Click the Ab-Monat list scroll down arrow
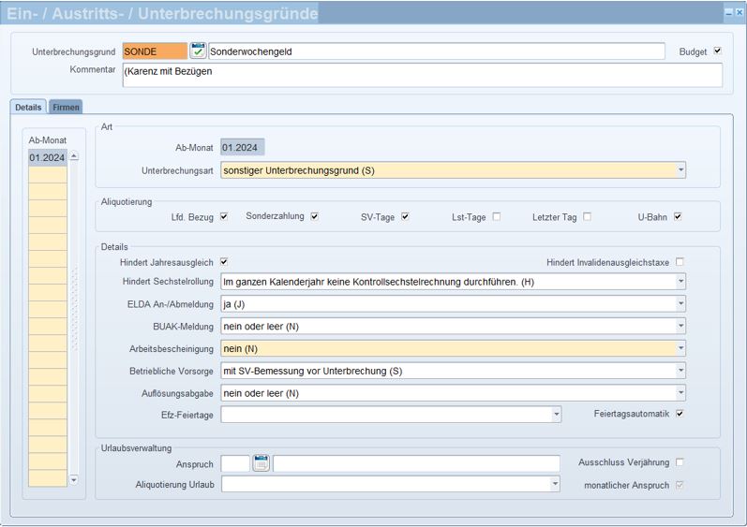Image resolution: width=747 pixels, height=527 pixels. point(74,480)
